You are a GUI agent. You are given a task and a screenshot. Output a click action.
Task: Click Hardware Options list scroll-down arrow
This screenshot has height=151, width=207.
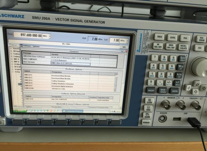(x=115, y=90)
